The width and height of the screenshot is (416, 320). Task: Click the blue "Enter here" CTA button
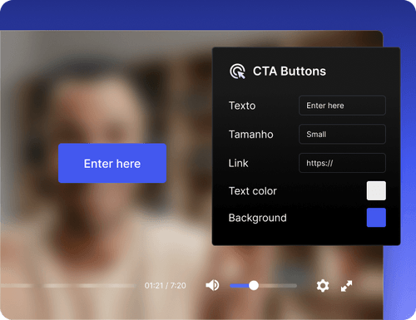click(112, 163)
